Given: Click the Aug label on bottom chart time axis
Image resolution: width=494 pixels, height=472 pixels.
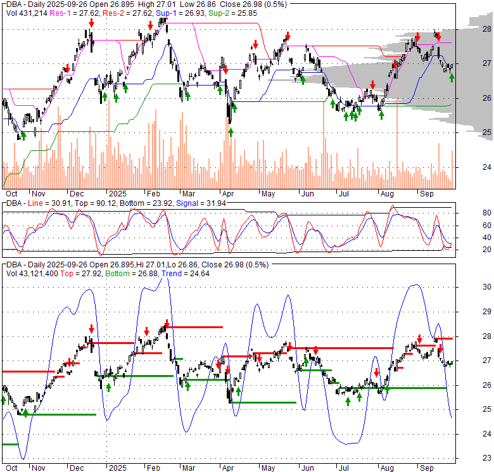Looking at the screenshot, I should pyautogui.click(x=387, y=468).
